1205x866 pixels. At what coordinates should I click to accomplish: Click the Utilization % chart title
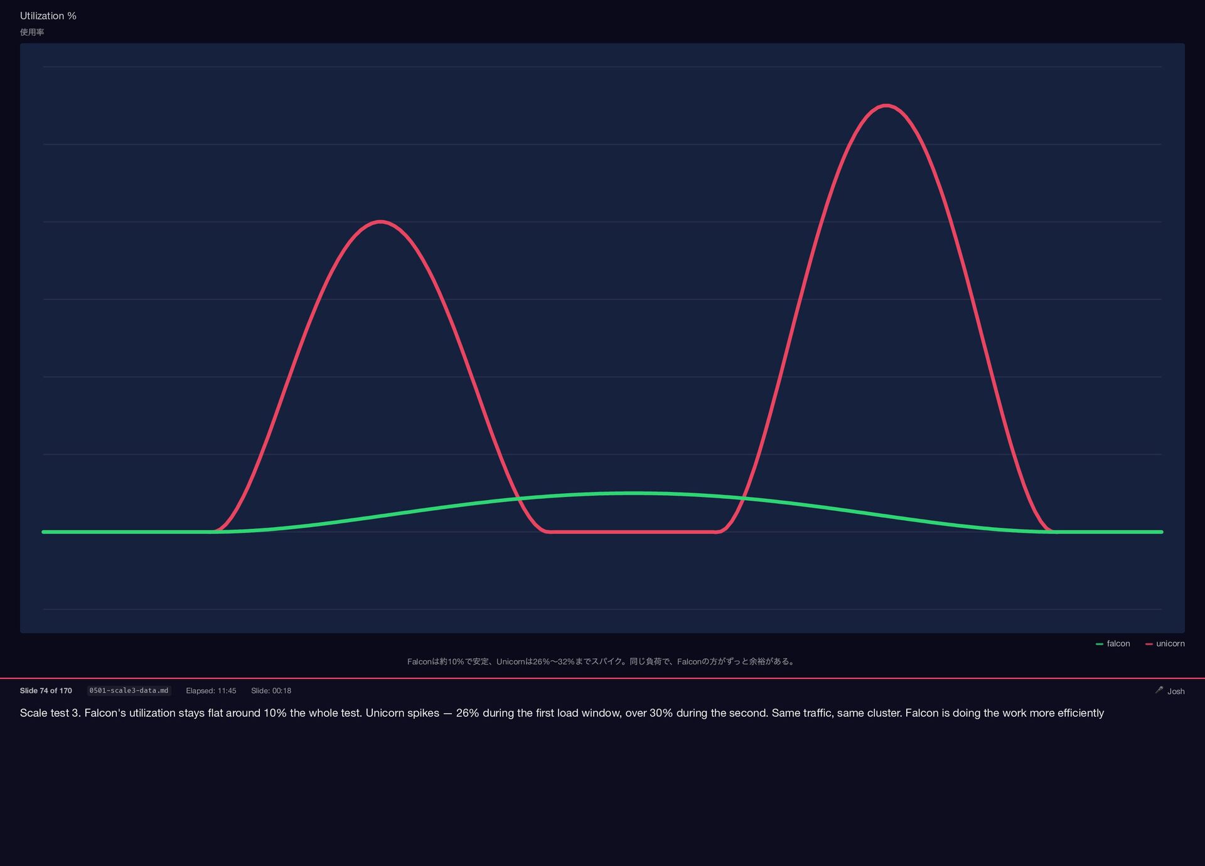48,16
